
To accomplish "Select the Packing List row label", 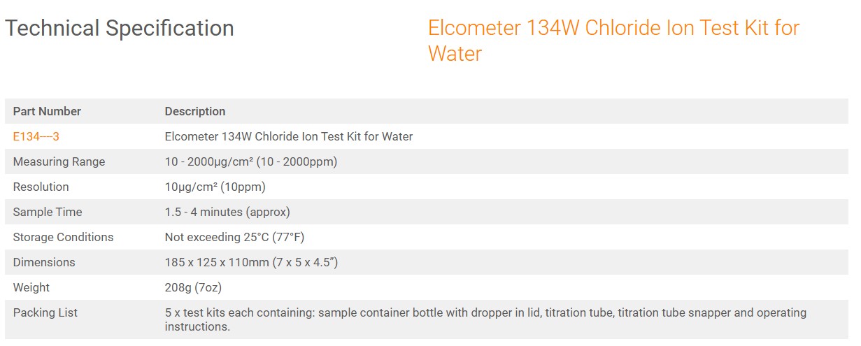I will (x=45, y=312).
